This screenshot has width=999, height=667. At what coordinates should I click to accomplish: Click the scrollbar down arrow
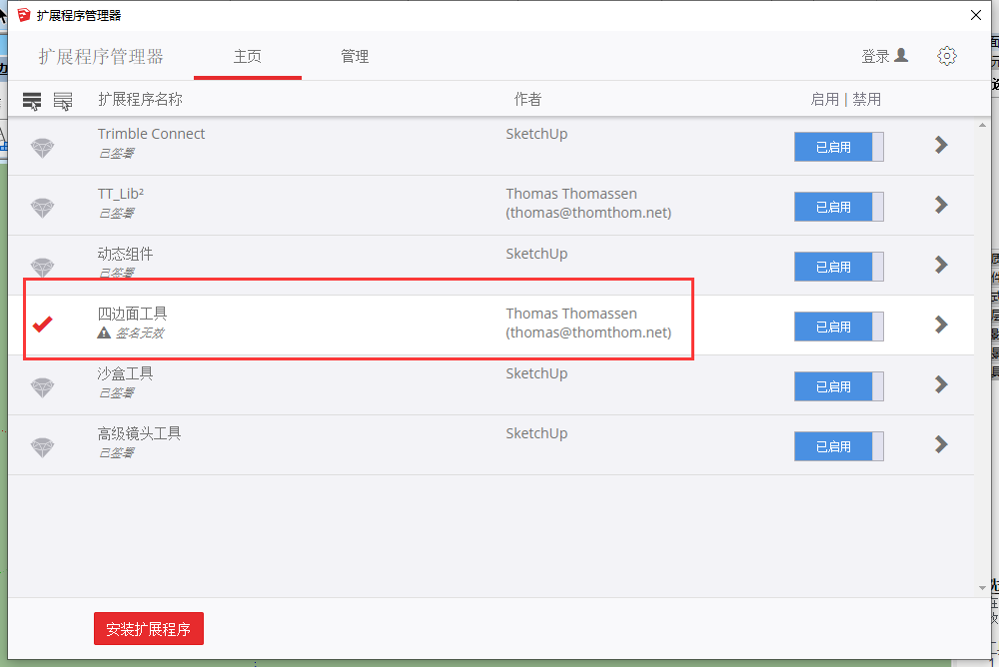tap(982, 588)
